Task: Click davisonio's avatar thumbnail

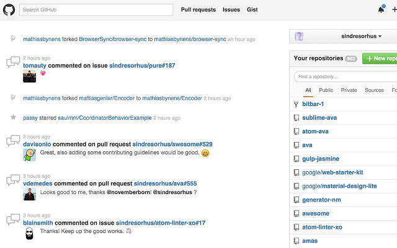Action: click(x=29, y=154)
